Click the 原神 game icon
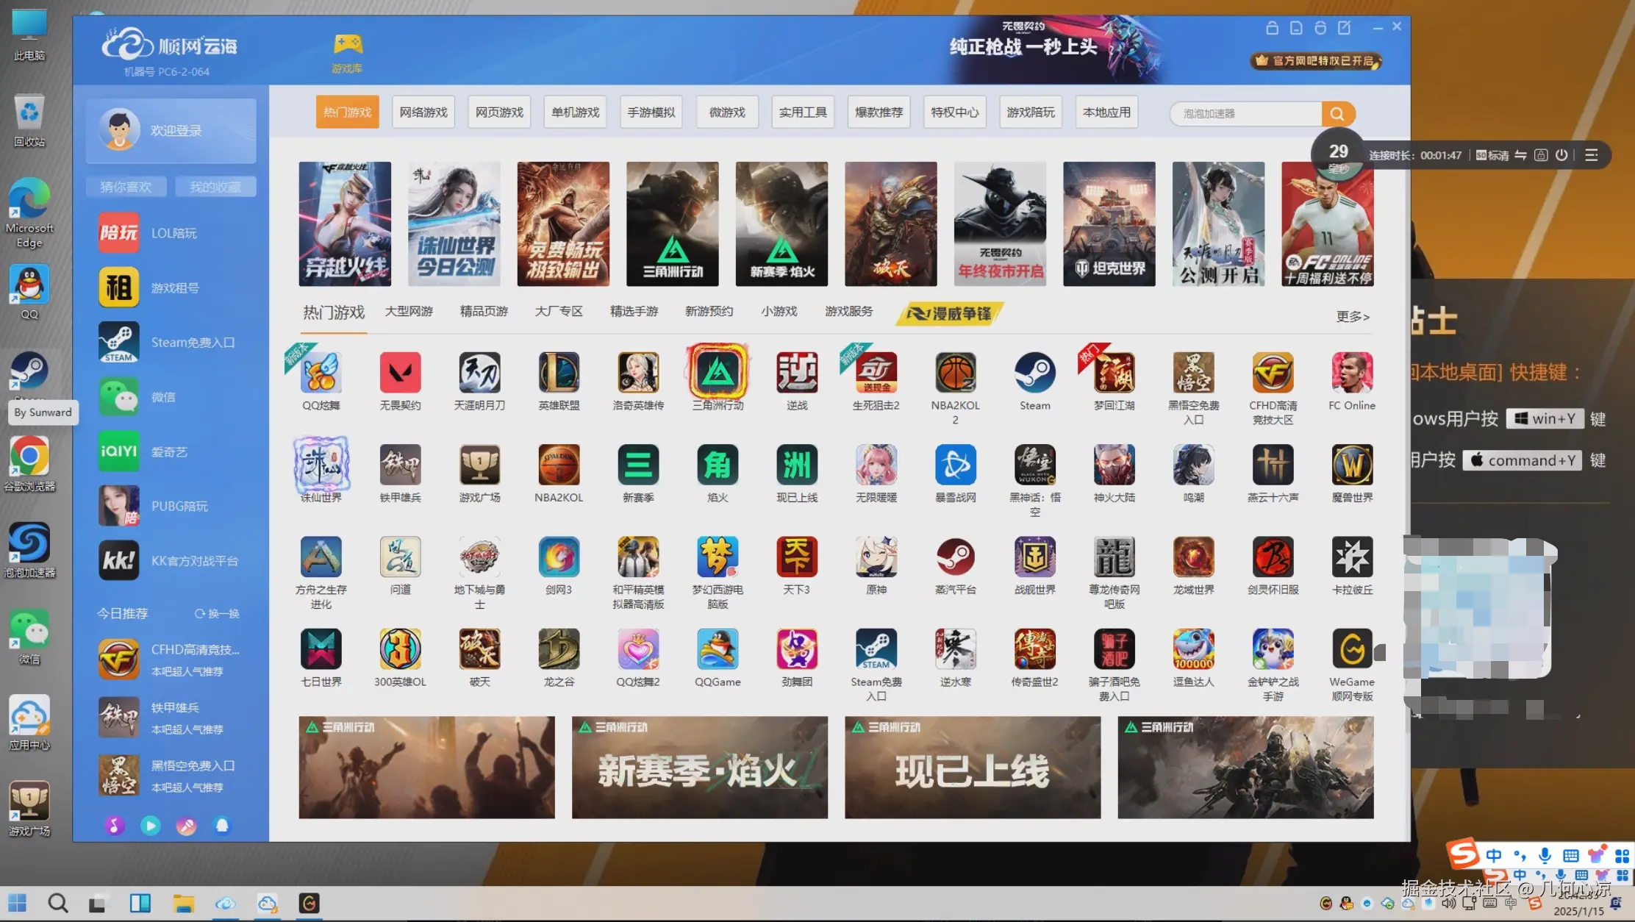 pos(876,557)
